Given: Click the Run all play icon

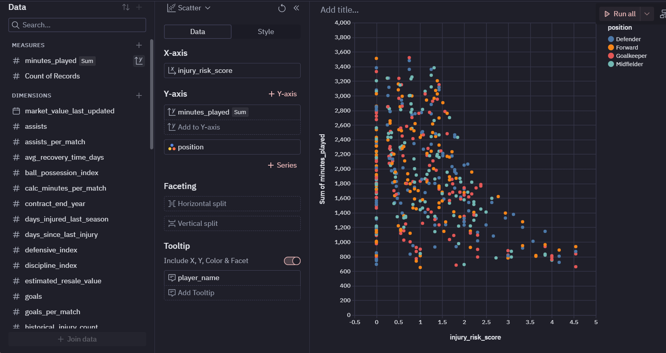Looking at the screenshot, I should pyautogui.click(x=607, y=14).
